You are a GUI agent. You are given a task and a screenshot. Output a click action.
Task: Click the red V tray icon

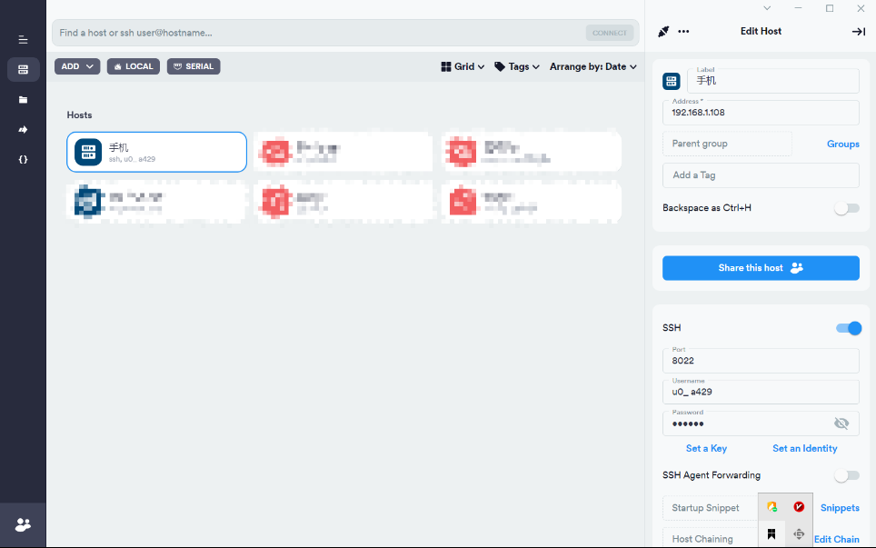pyautogui.click(x=799, y=507)
